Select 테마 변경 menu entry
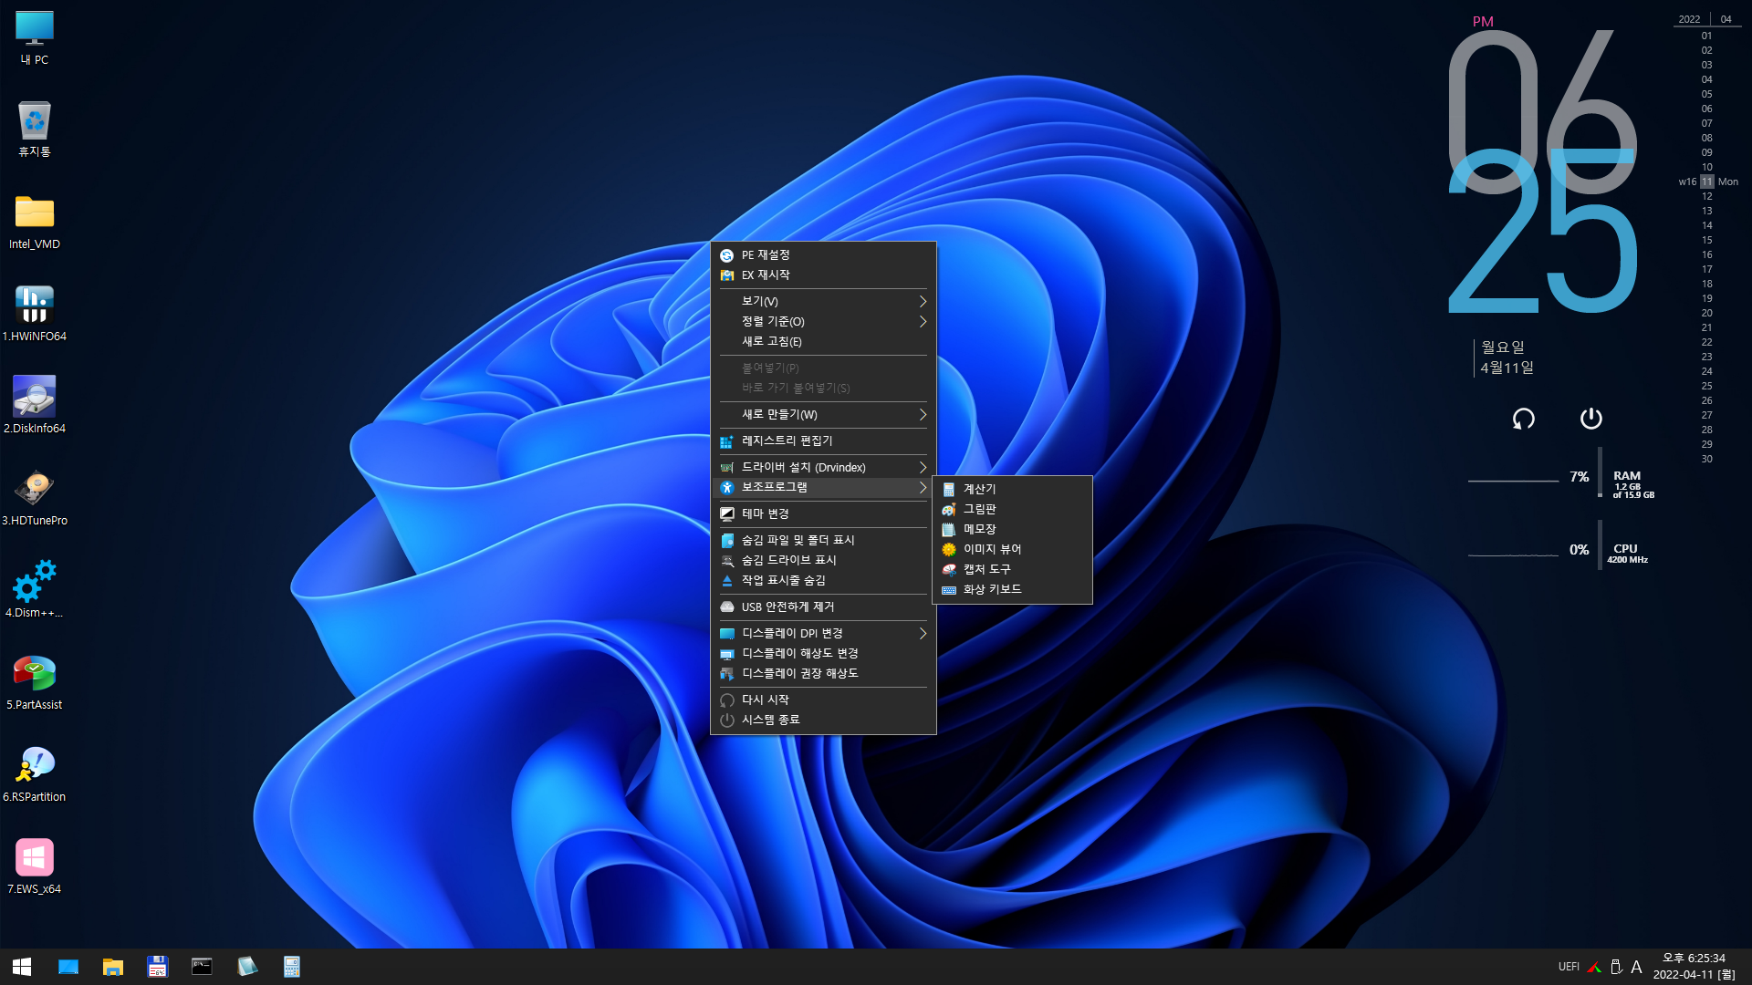Viewport: 1752px width, 985px height. 823,514
